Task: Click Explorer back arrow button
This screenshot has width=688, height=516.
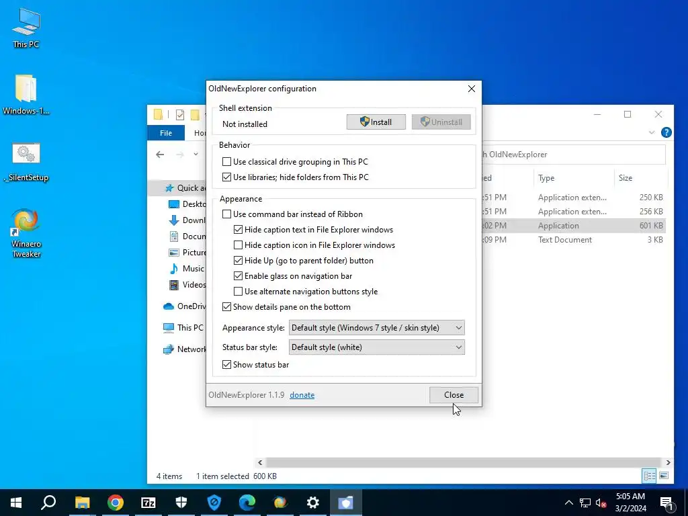Action: click(160, 155)
